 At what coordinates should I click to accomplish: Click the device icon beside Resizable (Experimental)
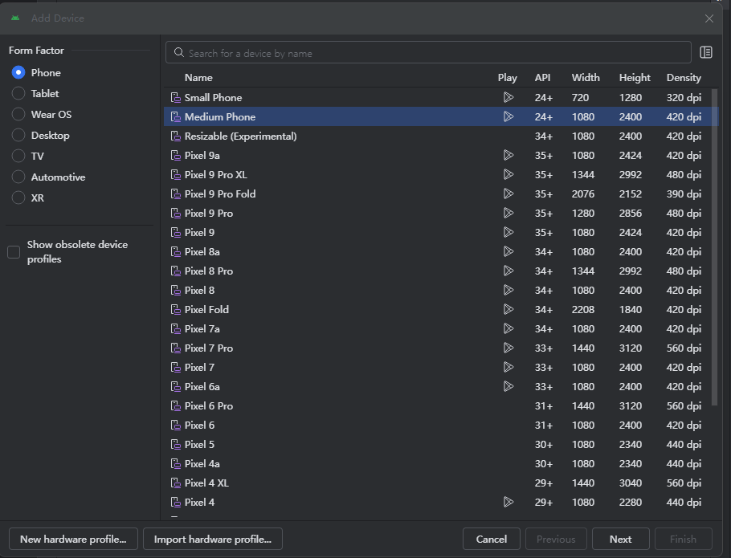click(x=176, y=136)
